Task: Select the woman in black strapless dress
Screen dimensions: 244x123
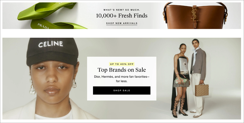Action: pos(181,80)
